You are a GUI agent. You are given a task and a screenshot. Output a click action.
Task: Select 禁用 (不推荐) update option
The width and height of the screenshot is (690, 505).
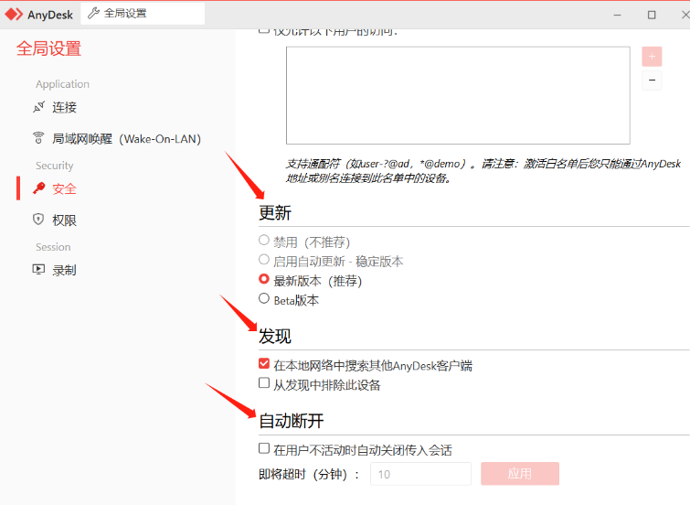click(x=263, y=241)
